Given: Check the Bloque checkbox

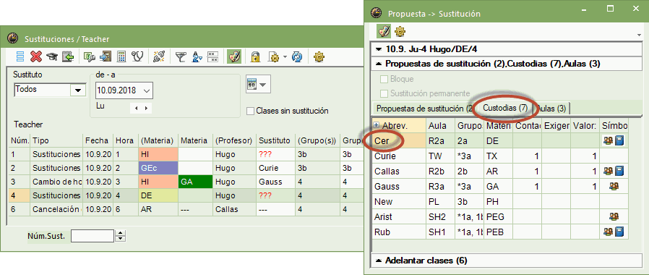Looking at the screenshot, I should click(384, 79).
